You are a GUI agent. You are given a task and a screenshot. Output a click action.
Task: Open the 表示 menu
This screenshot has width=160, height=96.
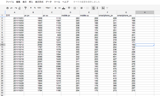(25, 2)
